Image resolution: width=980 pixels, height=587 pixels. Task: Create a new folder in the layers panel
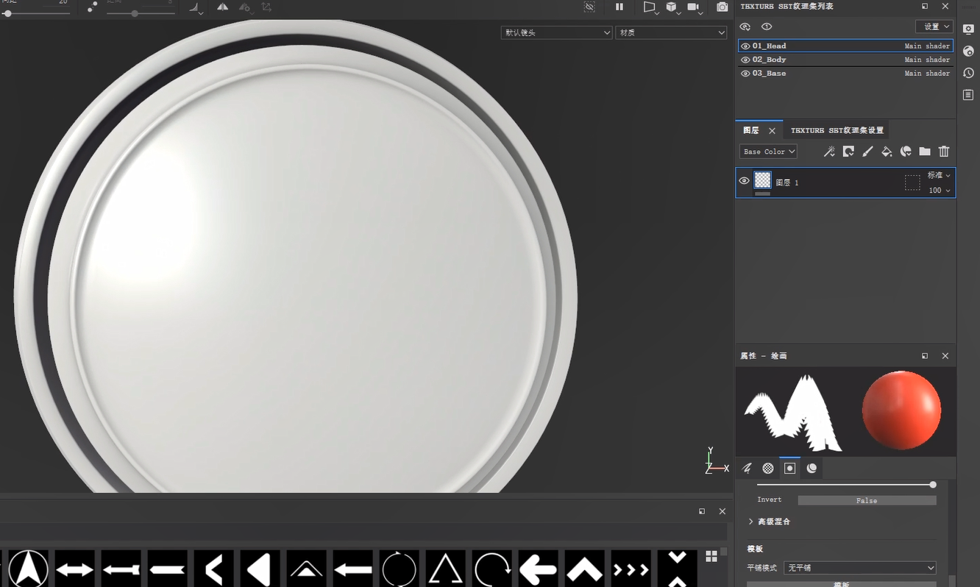[925, 151]
